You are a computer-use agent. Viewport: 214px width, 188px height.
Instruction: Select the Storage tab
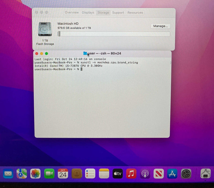click(103, 12)
